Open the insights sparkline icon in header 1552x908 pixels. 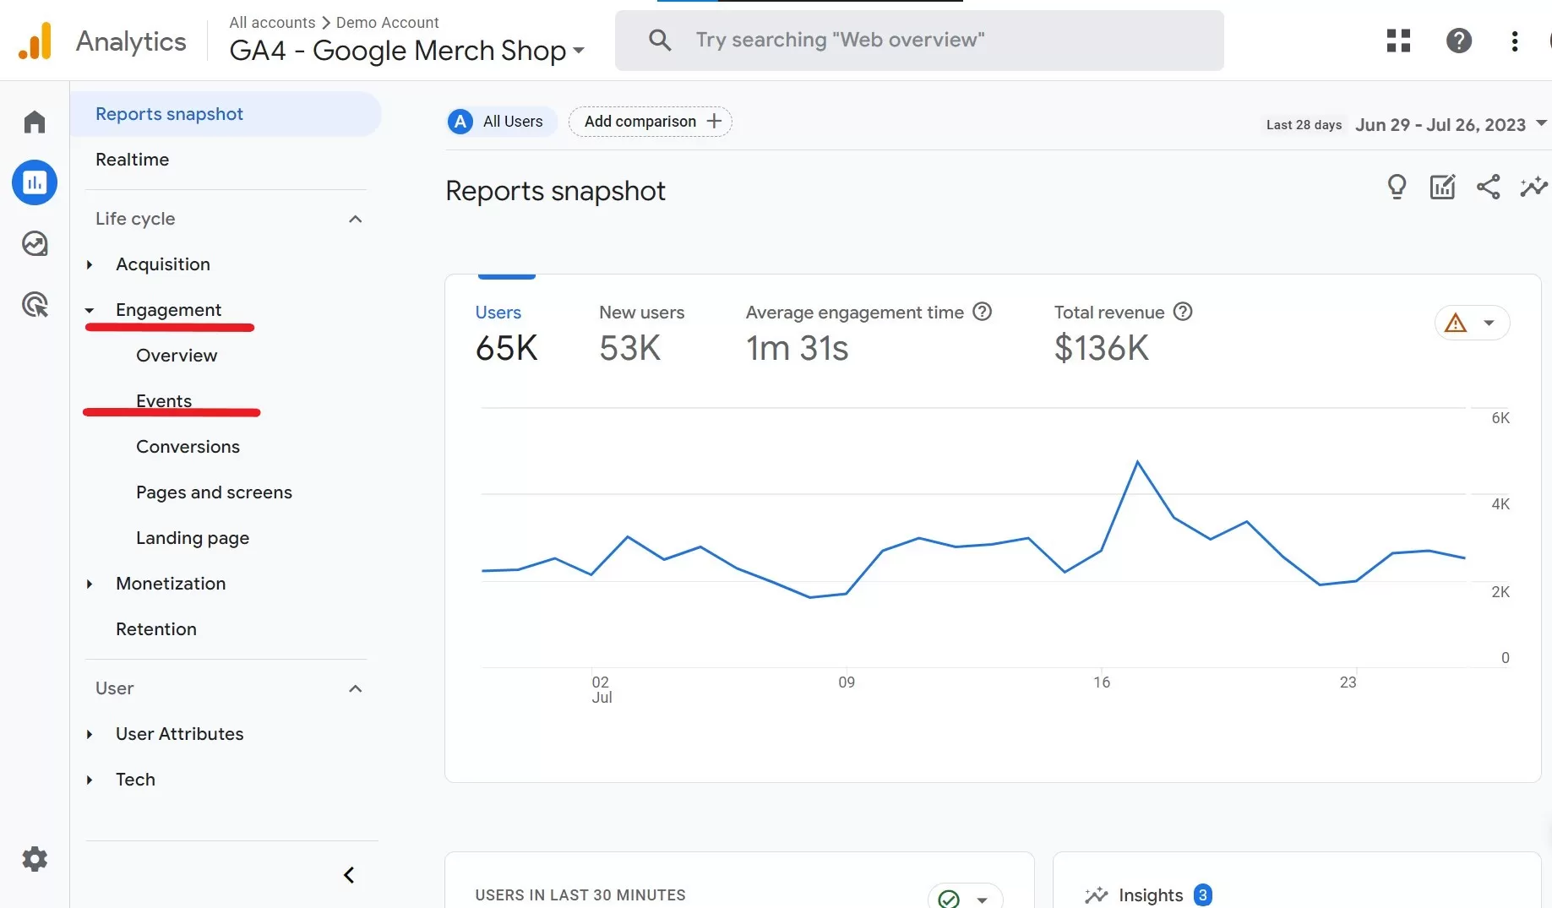coord(1533,187)
